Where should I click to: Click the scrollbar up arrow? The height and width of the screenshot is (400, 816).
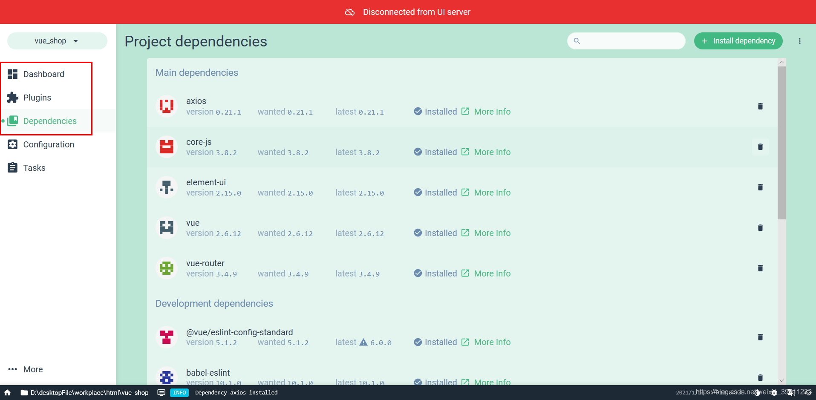pos(781,62)
